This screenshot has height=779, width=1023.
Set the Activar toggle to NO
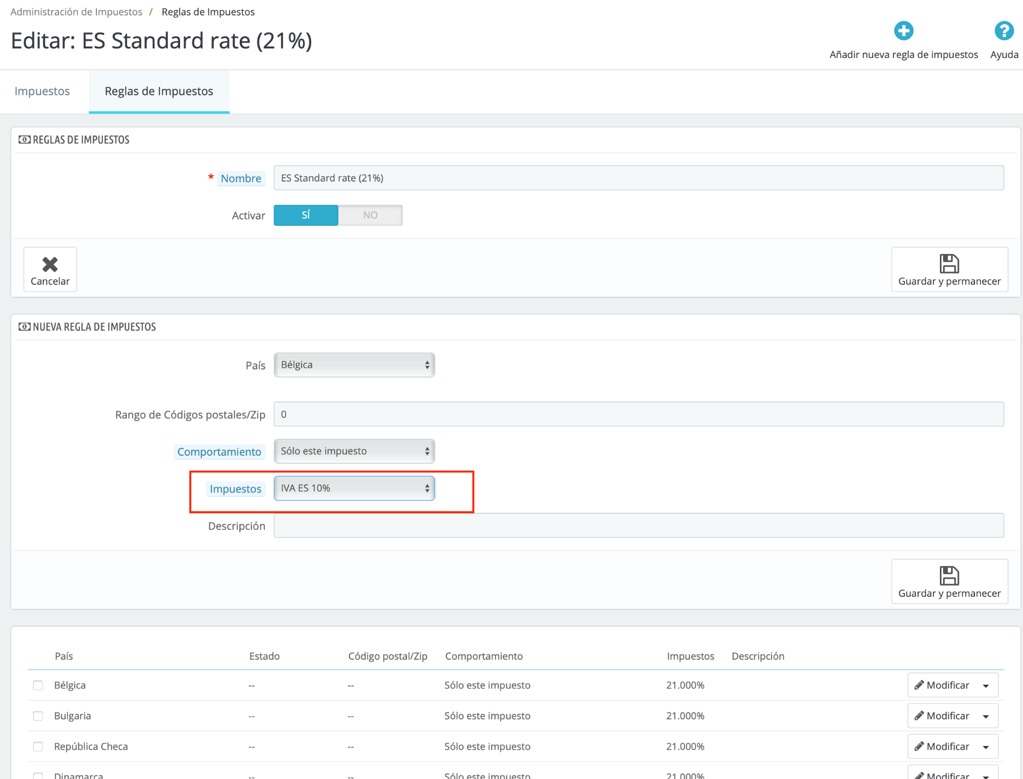pos(370,215)
